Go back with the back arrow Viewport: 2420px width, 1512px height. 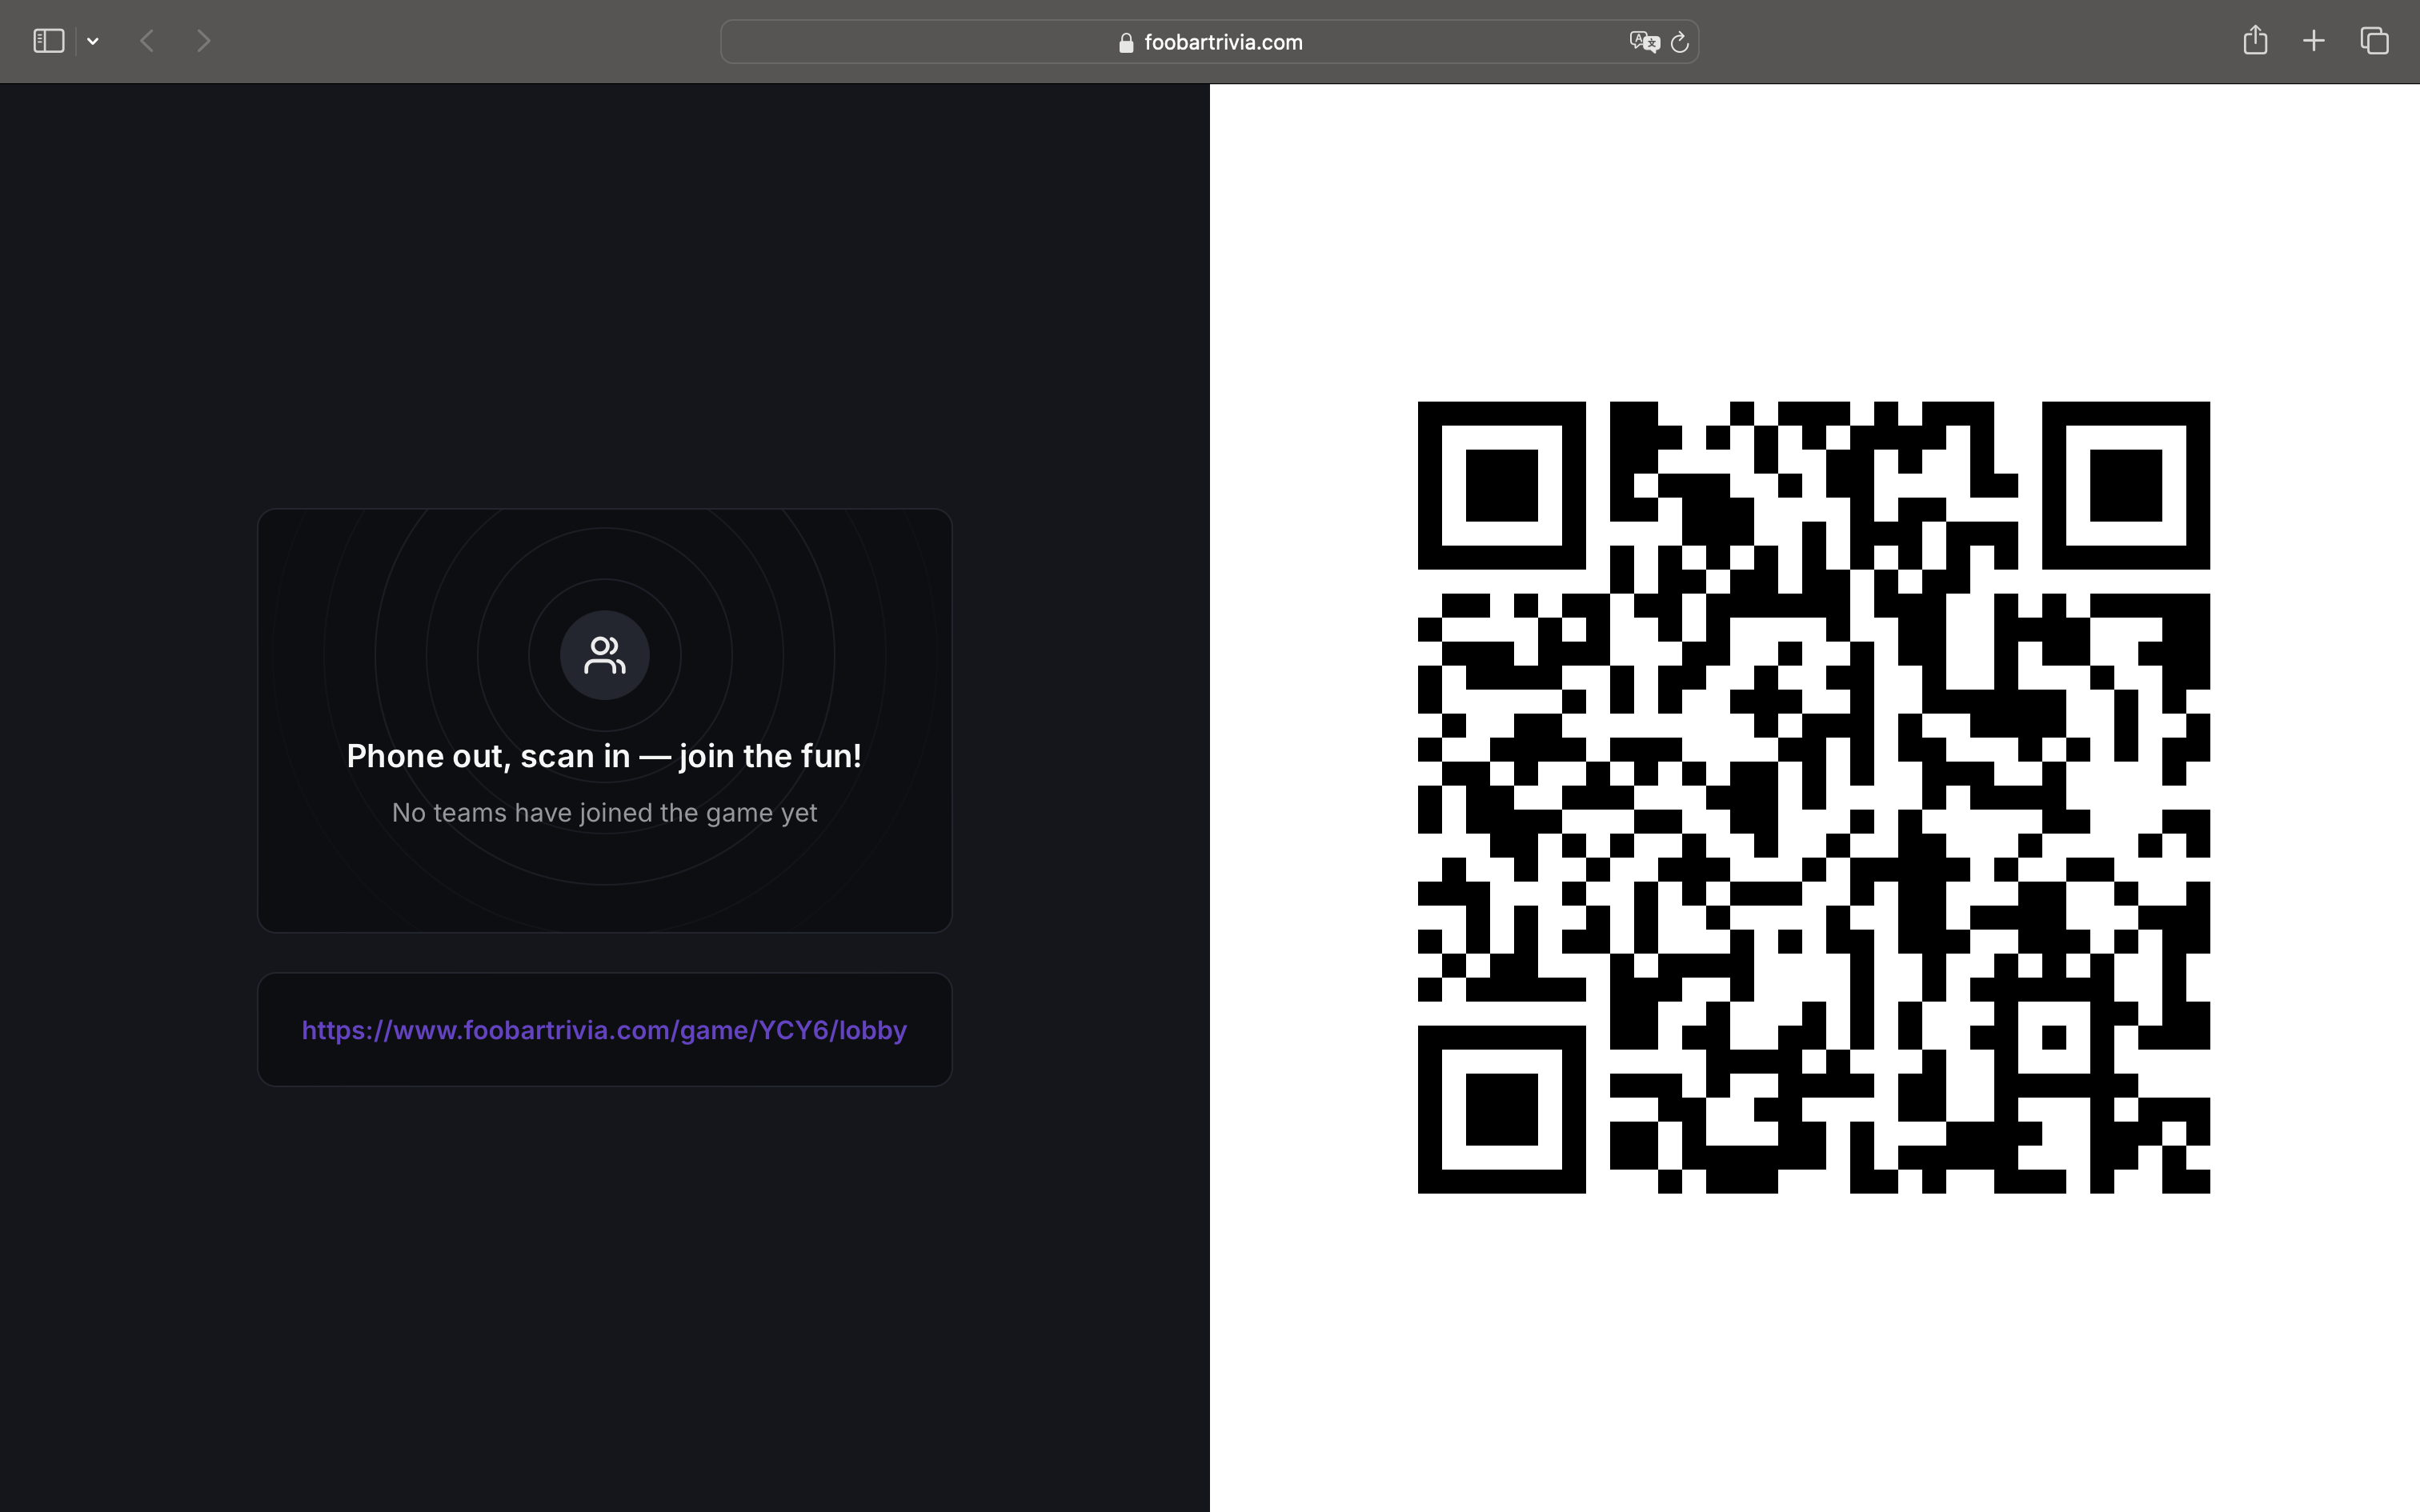click(x=147, y=41)
